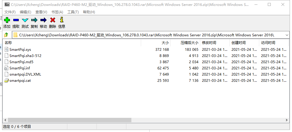Click status bar text 选定 0 / 6 个项目

click(x=17, y=127)
